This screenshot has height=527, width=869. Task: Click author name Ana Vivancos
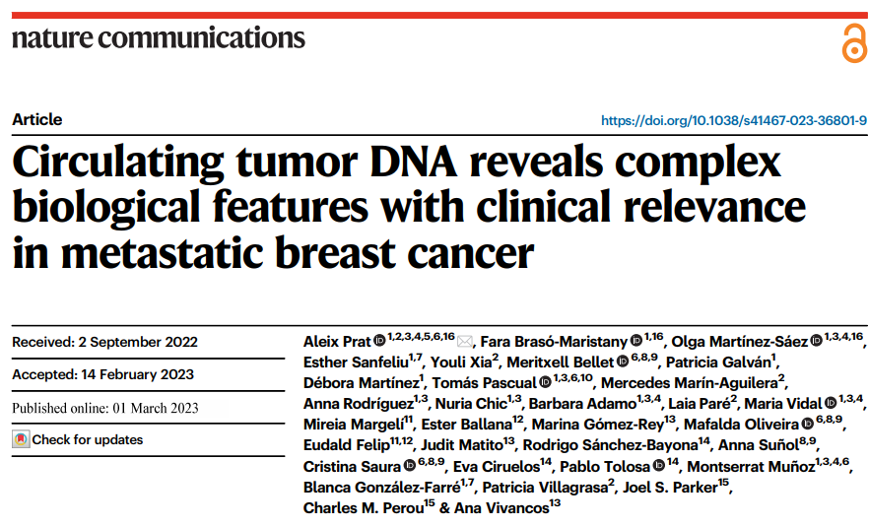(x=501, y=507)
